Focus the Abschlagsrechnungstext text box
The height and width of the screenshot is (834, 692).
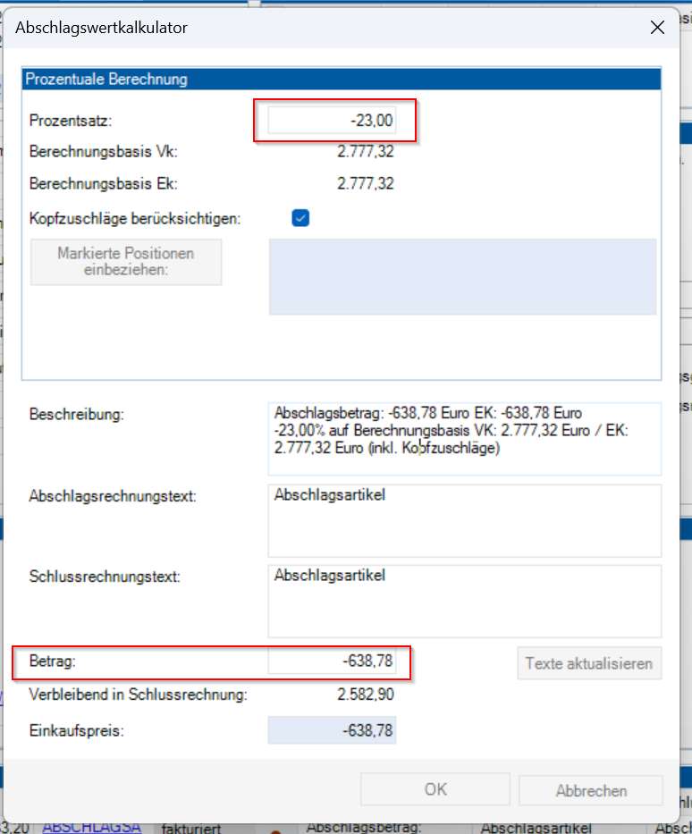click(x=463, y=520)
